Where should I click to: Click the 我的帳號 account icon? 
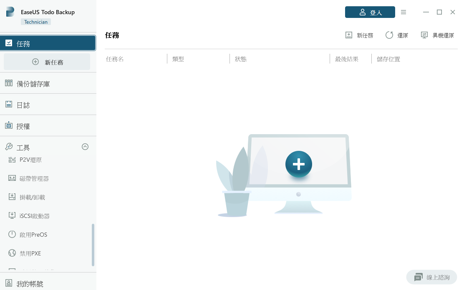coord(9,283)
